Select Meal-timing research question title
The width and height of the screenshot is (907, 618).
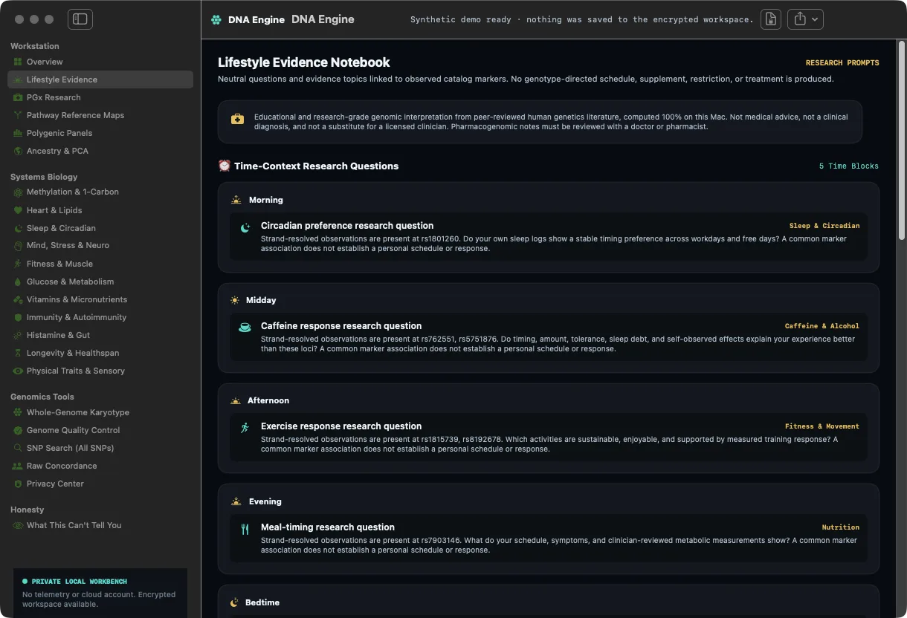point(328,527)
